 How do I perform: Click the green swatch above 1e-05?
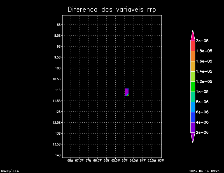tap(193, 86)
